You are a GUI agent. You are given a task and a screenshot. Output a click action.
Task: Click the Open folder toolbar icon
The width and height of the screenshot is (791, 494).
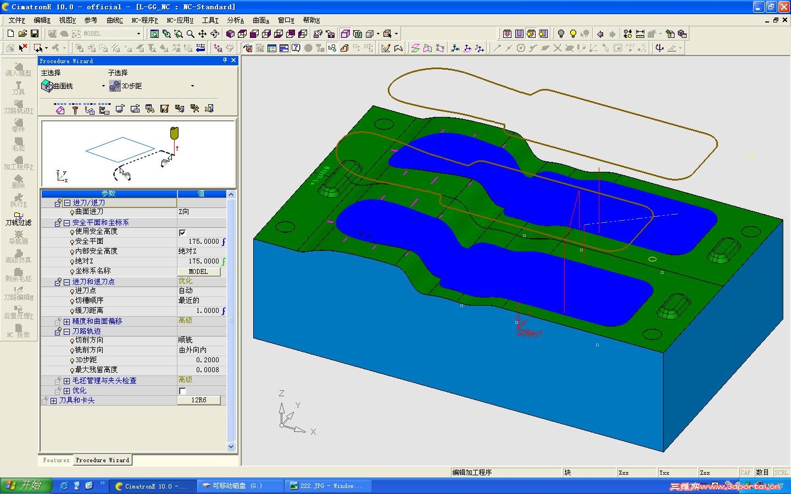click(23, 34)
